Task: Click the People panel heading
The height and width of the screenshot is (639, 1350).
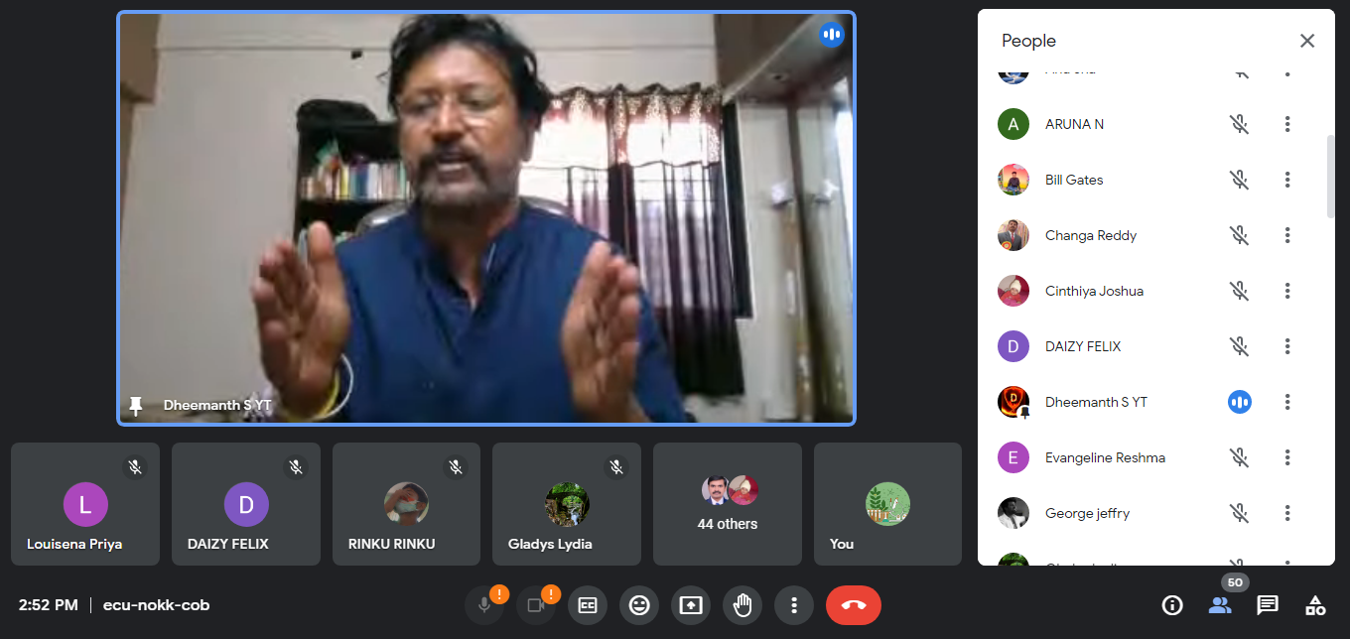Action: (1028, 41)
